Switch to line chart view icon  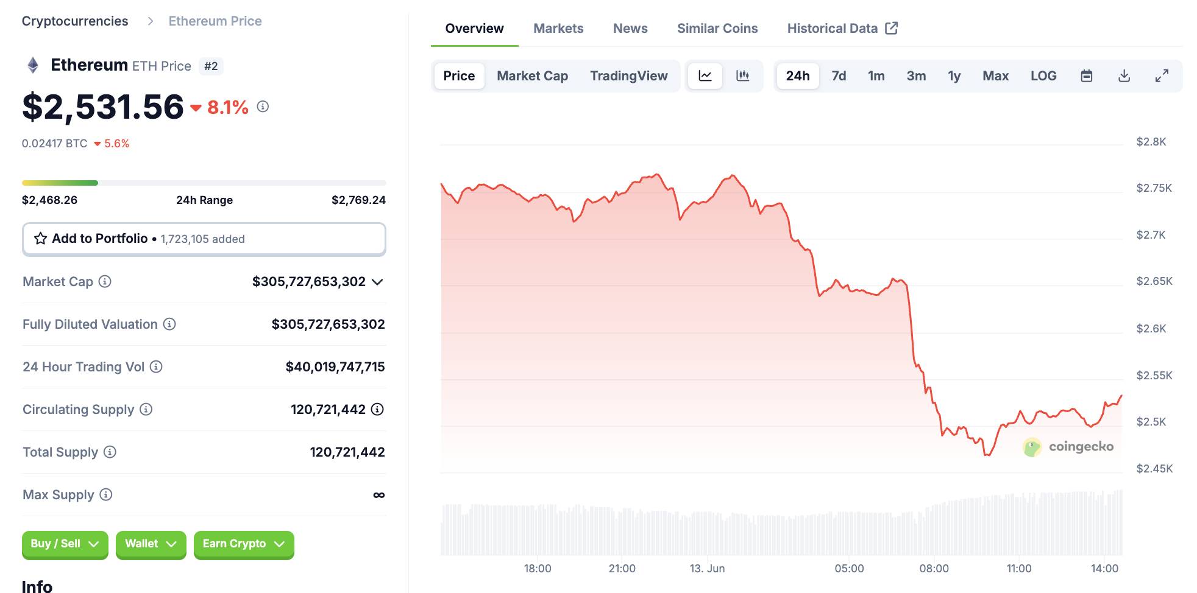705,76
